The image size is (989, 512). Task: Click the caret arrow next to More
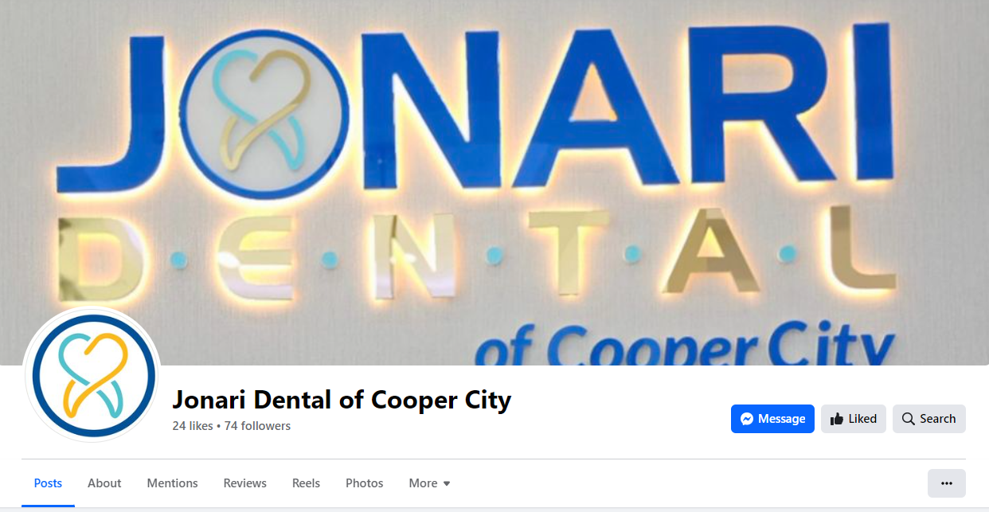coord(447,483)
